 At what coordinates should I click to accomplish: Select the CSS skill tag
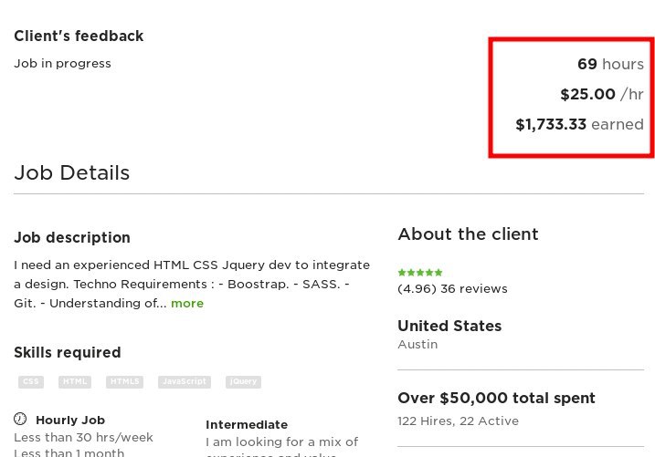(x=31, y=381)
